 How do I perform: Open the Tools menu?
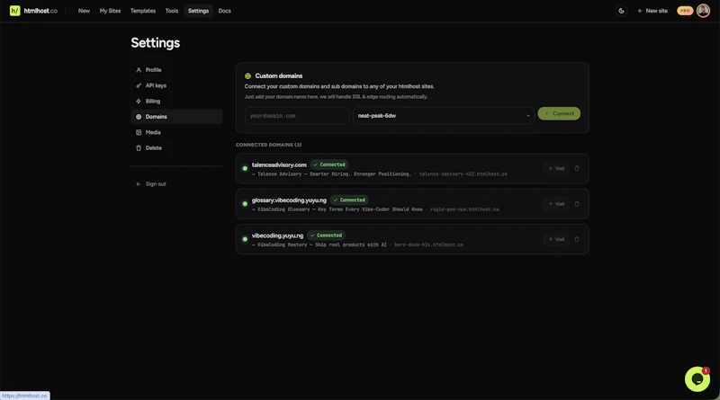pyautogui.click(x=172, y=11)
